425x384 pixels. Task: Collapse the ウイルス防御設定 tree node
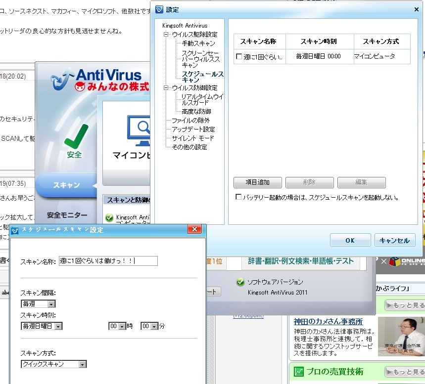click(166, 87)
